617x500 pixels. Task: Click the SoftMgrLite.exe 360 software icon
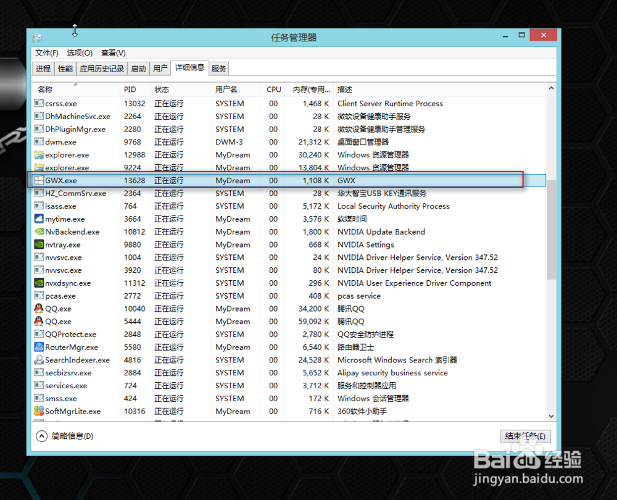coord(38,411)
